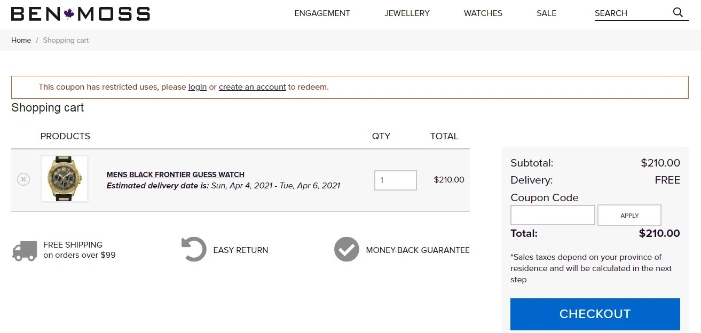Click the search magnifier icon
Viewport: 701px width, 333px height.
pyautogui.click(x=678, y=12)
